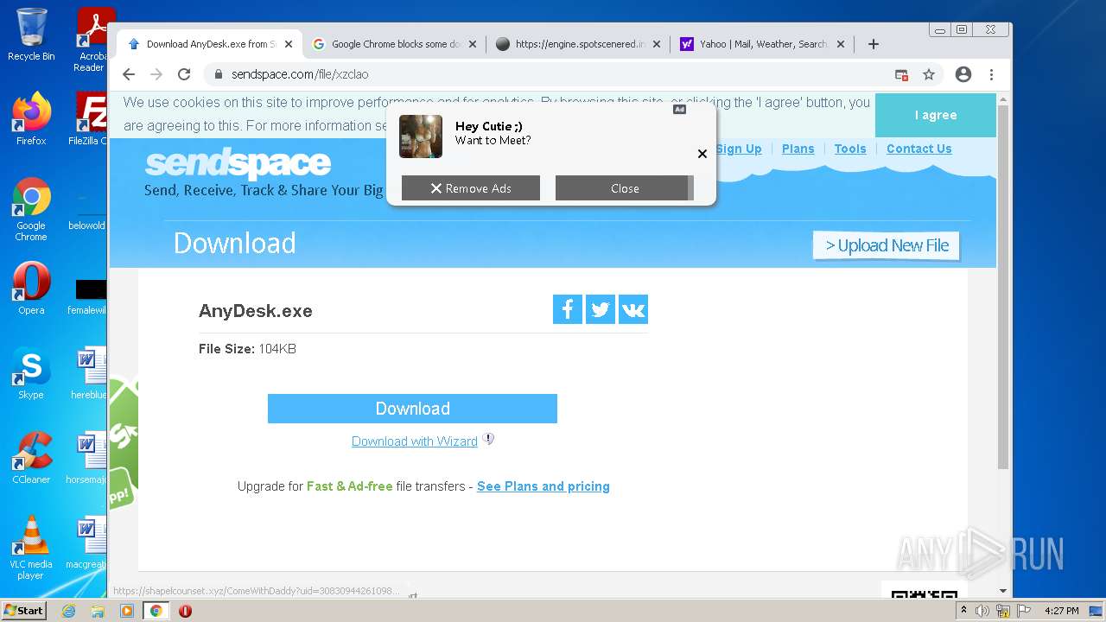Image resolution: width=1106 pixels, height=622 pixels.
Task: Open the Download with Wizard link
Action: pyautogui.click(x=415, y=441)
